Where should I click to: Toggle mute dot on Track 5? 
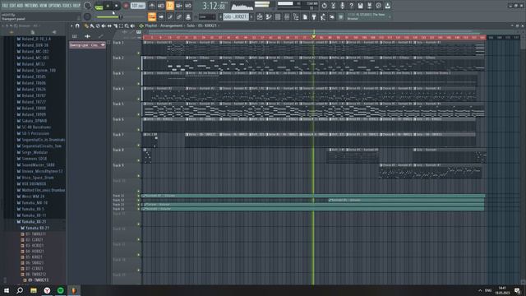pyautogui.click(x=139, y=115)
